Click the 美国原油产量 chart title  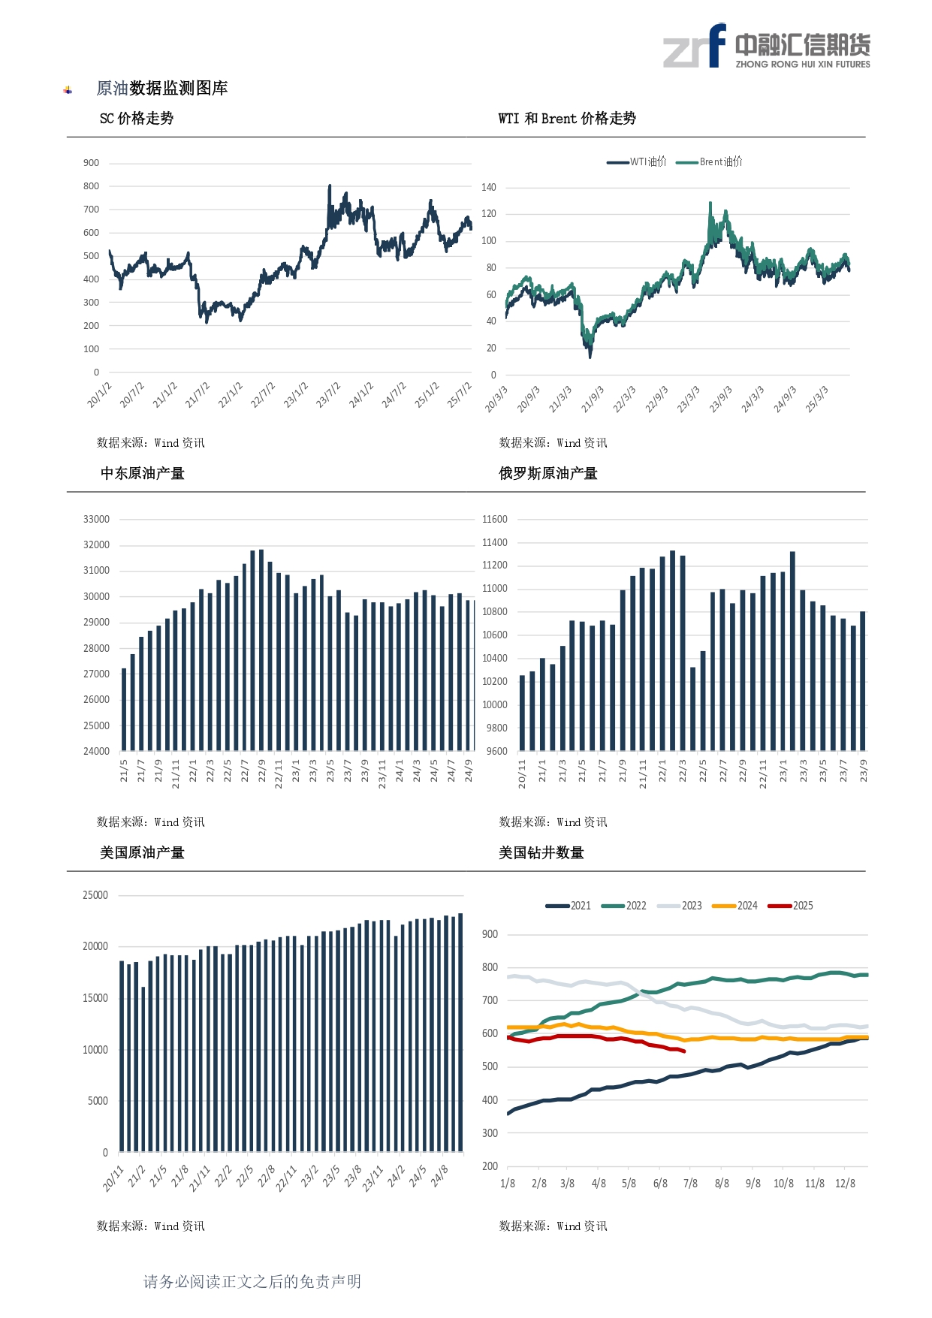pyautogui.click(x=143, y=853)
